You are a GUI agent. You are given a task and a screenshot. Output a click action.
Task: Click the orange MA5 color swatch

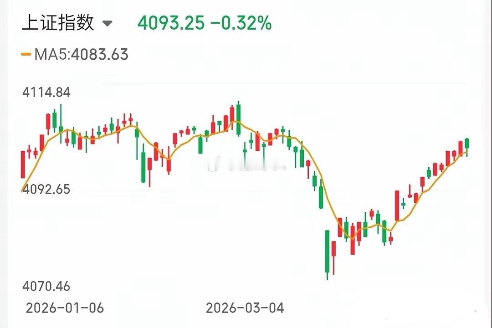coord(25,55)
